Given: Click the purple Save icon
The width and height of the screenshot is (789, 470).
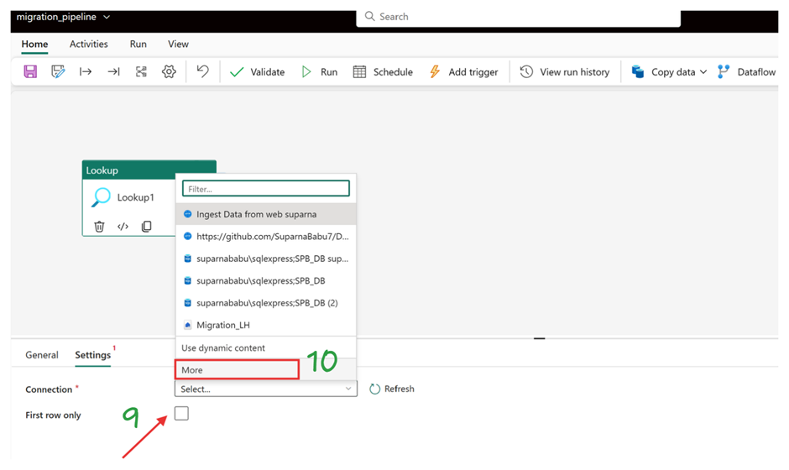Looking at the screenshot, I should tap(30, 71).
